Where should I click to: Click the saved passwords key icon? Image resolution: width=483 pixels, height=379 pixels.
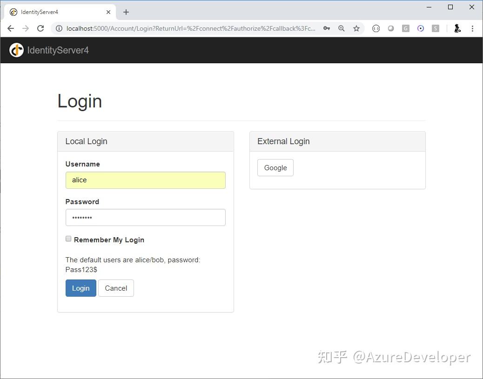[327, 28]
